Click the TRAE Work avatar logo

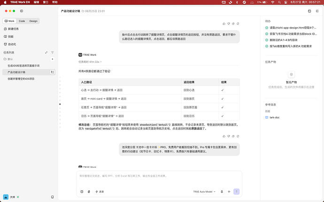point(80,55)
